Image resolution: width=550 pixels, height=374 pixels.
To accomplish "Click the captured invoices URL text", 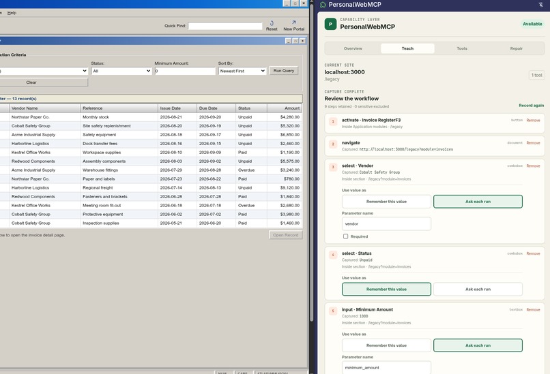I will (406, 149).
